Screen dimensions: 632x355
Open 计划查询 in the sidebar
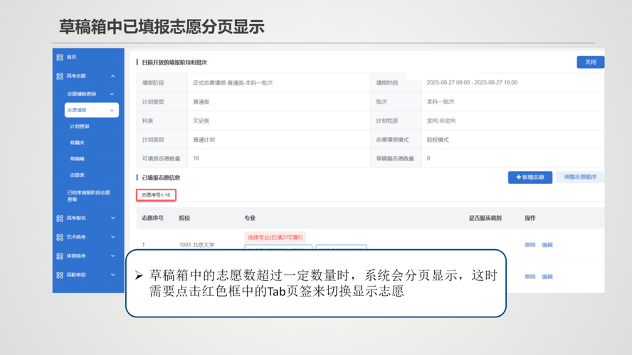(x=80, y=126)
